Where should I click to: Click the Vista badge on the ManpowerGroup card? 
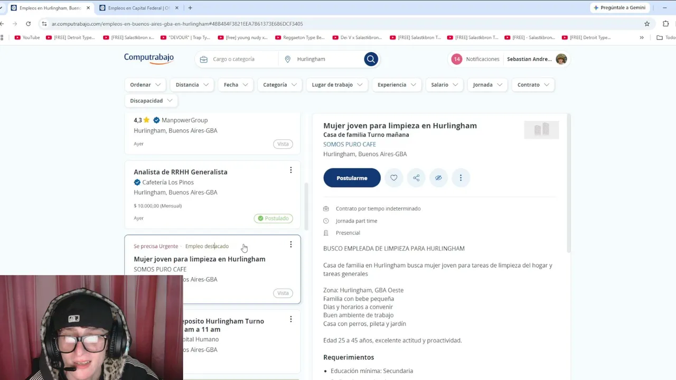[283, 144]
